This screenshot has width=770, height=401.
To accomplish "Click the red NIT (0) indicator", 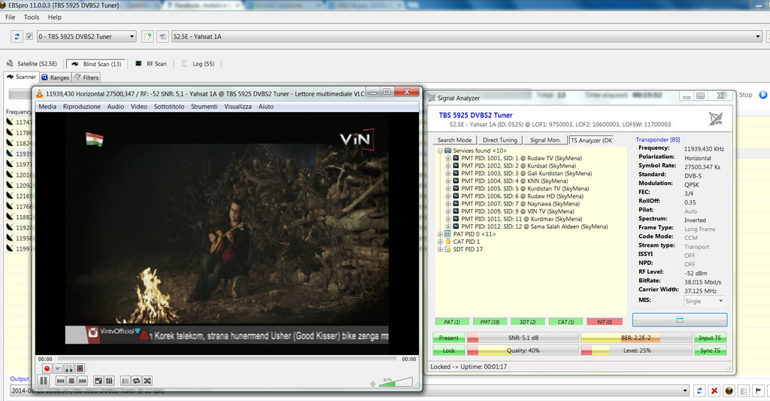I will click(605, 322).
